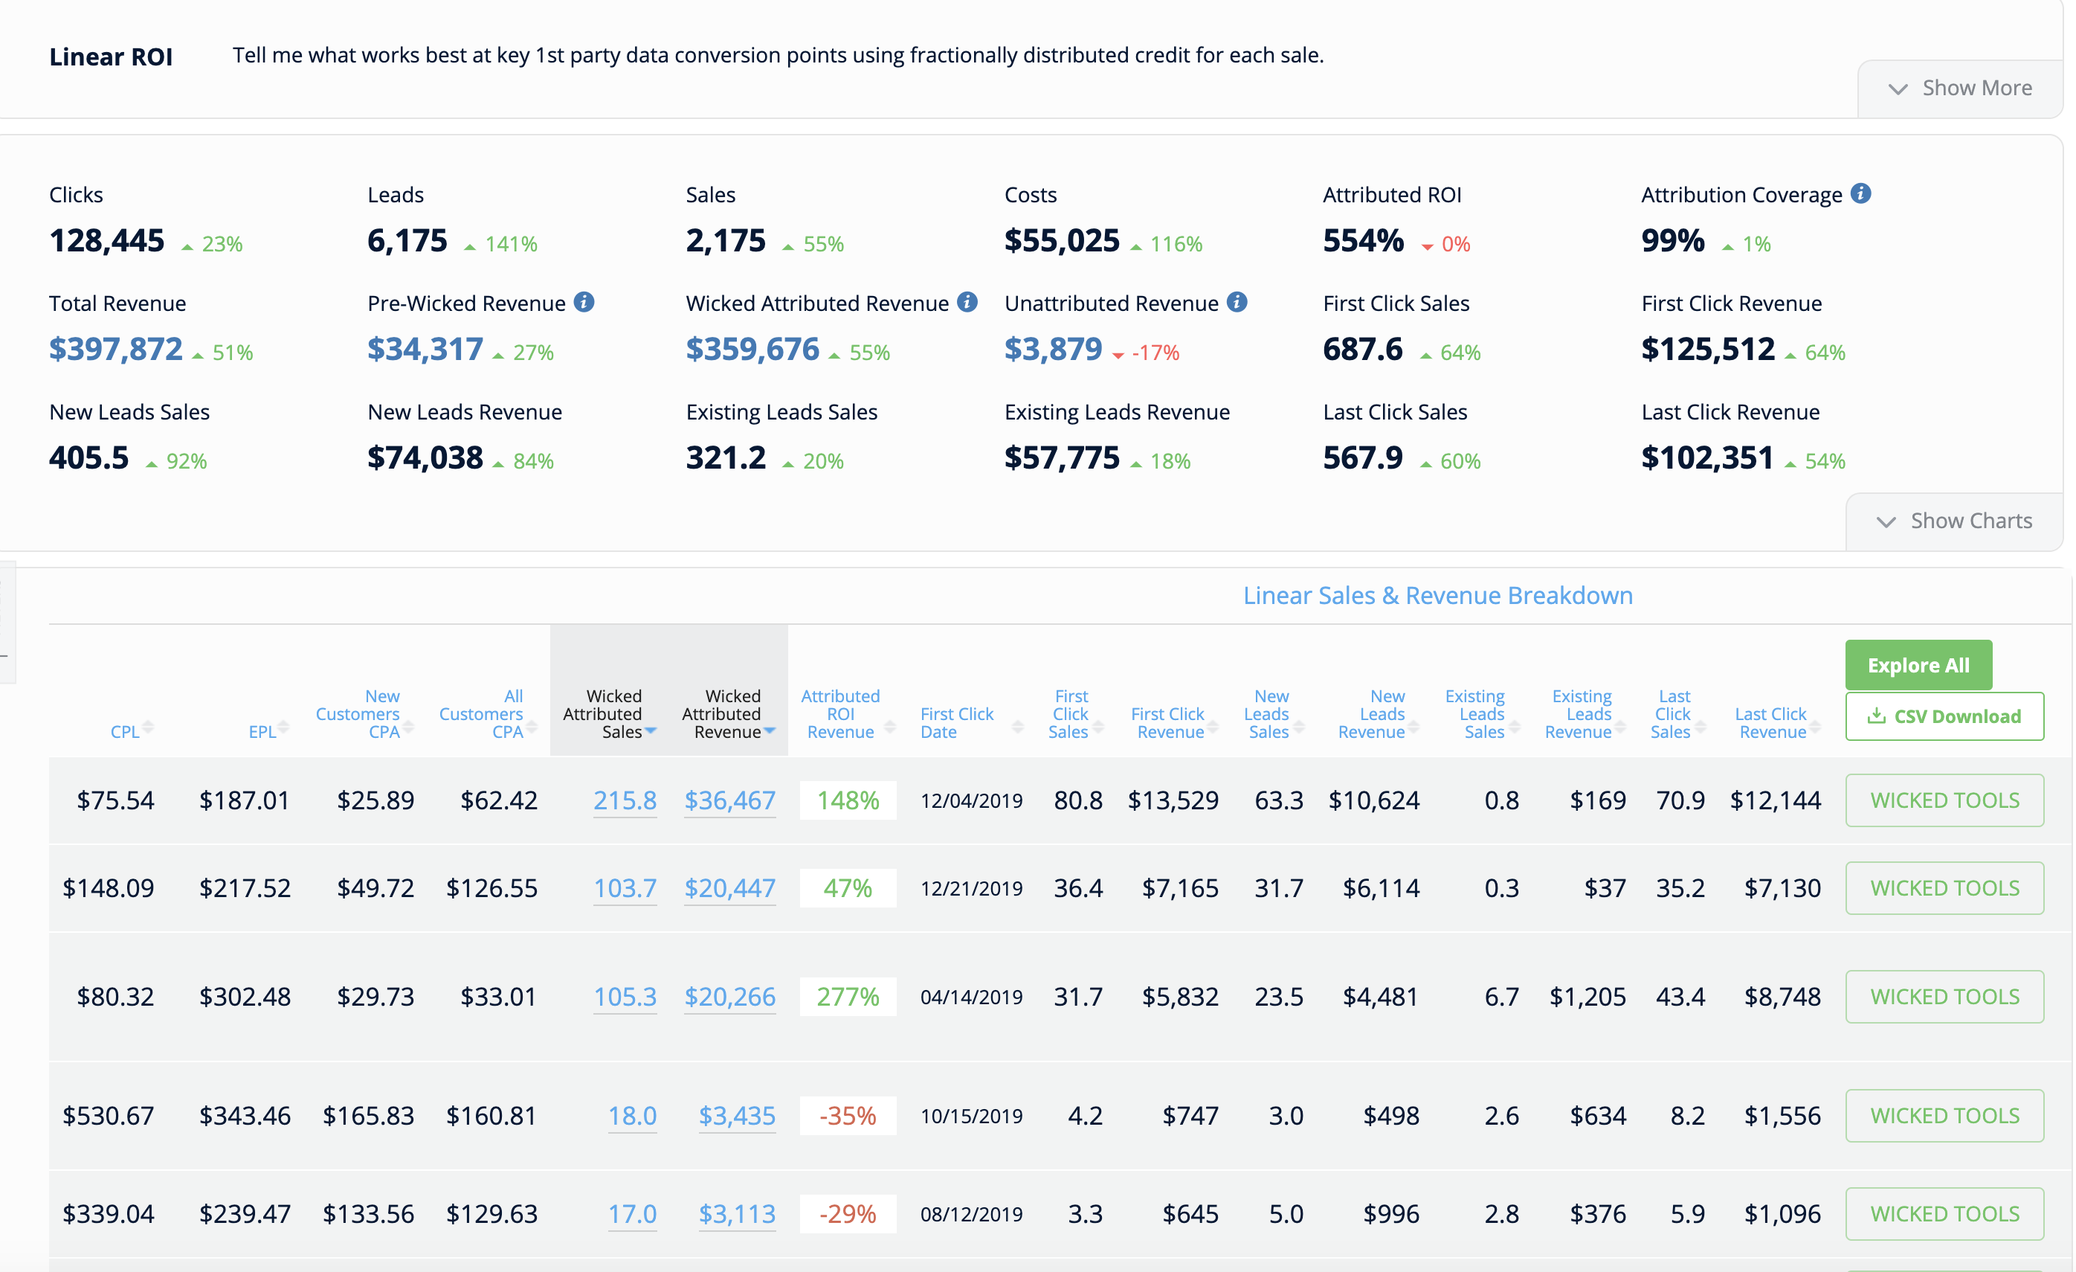Click the First Click Date header
Image resolution: width=2076 pixels, height=1272 pixels.
click(x=957, y=722)
